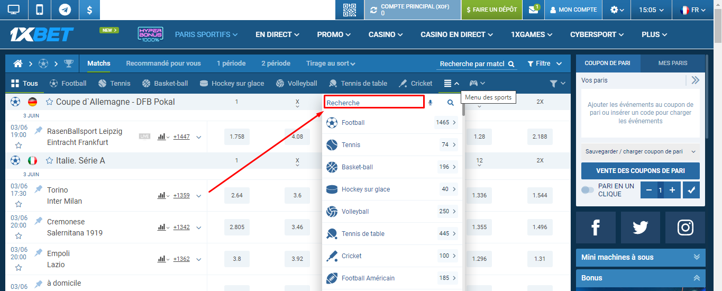The height and width of the screenshot is (291, 722).
Task: Open the Telegram paper-plane icon
Action: pyautogui.click(x=65, y=10)
